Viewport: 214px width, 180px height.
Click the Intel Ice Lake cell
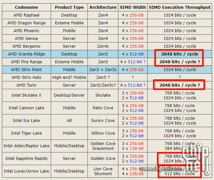click(x=26, y=121)
